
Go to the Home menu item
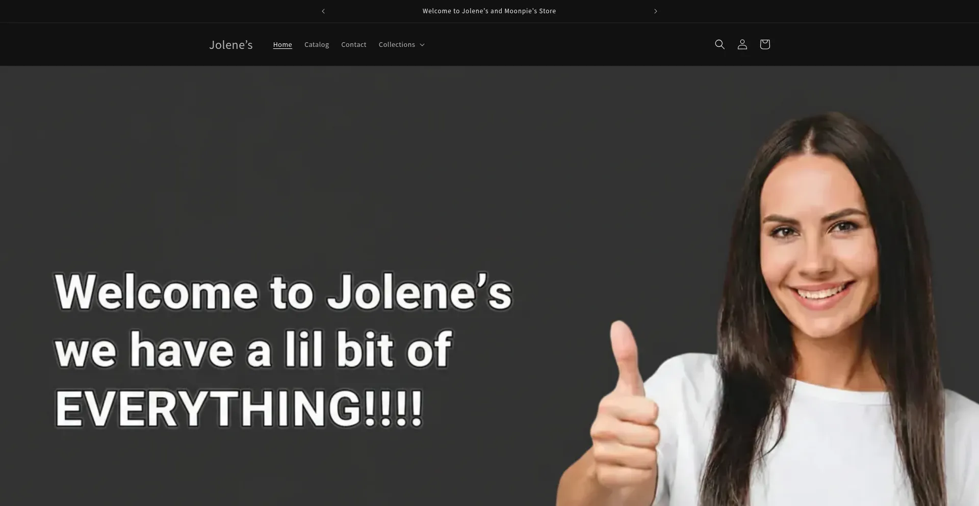pyautogui.click(x=282, y=45)
